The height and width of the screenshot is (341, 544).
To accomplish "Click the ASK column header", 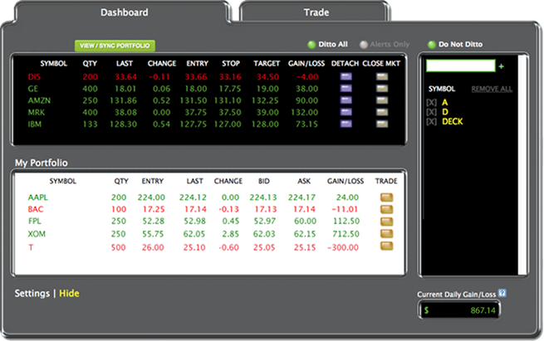I will point(304,181).
